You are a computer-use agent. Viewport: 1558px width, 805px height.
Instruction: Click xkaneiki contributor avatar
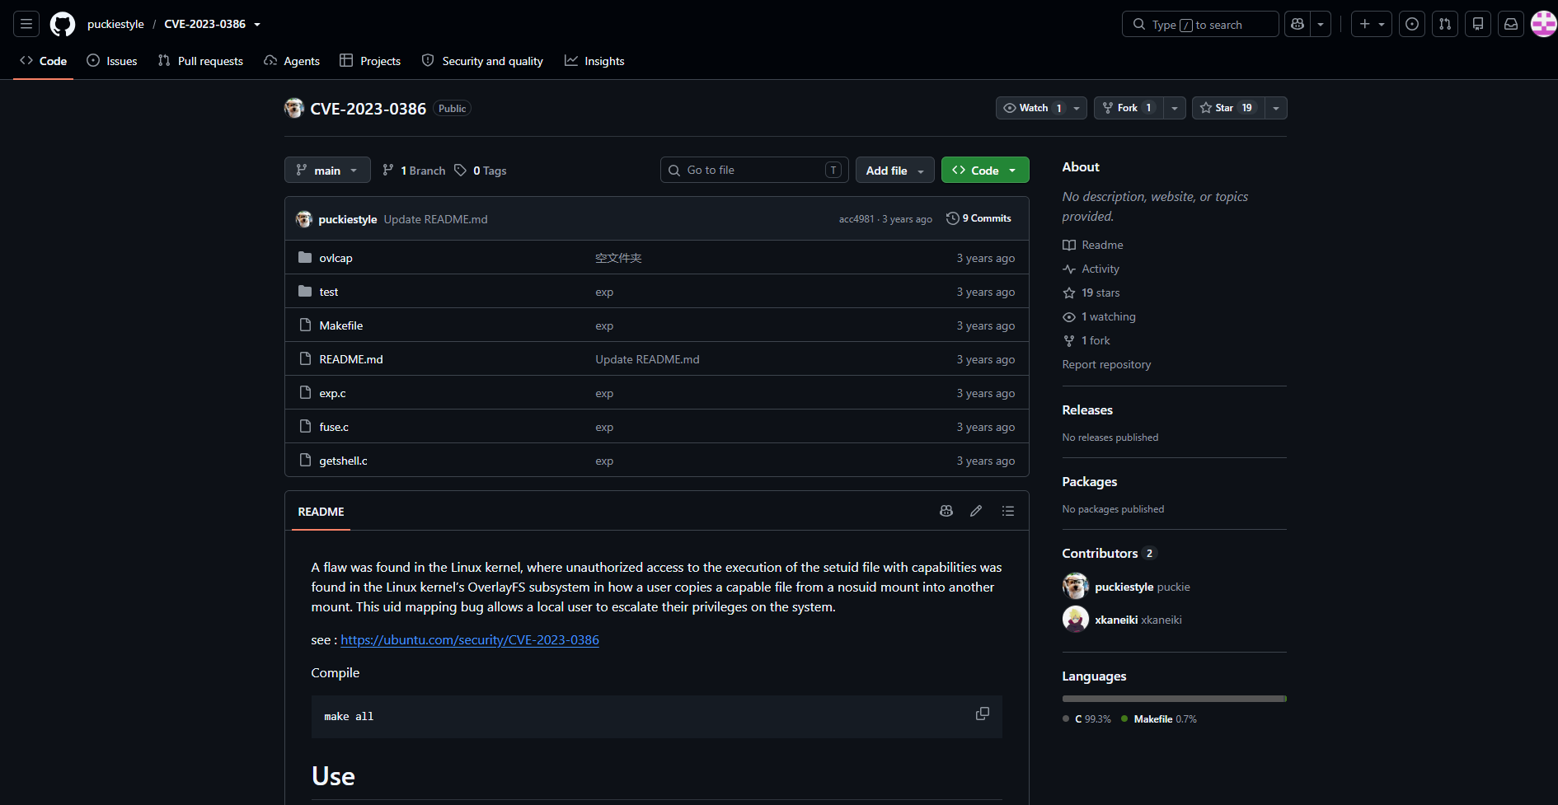pyautogui.click(x=1076, y=619)
